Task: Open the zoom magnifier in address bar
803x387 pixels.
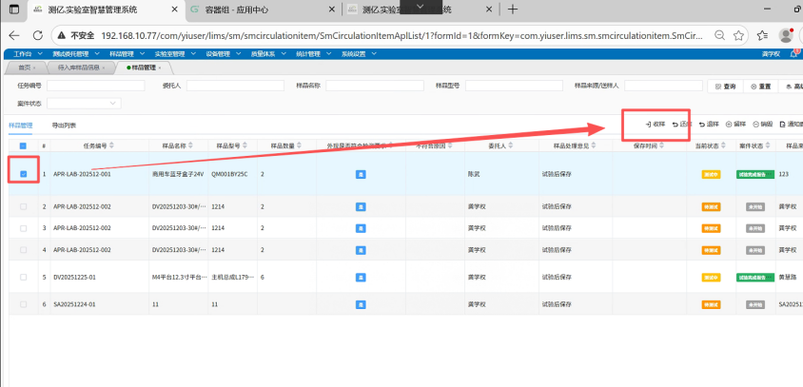Action: point(719,35)
